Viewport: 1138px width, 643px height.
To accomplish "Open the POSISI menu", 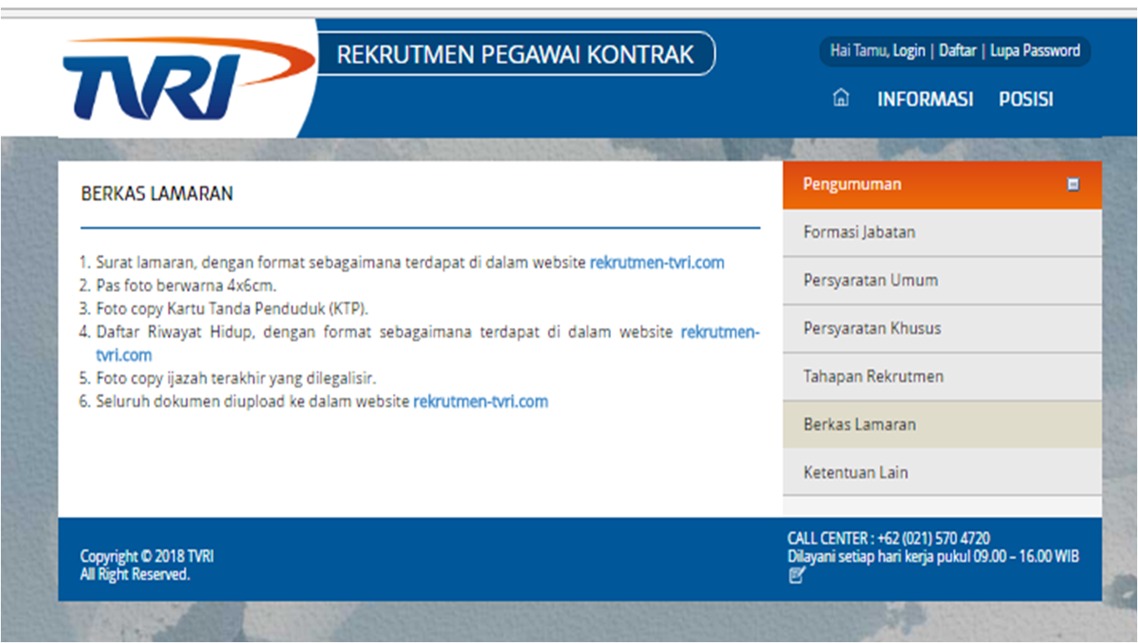I will pos(1026,100).
